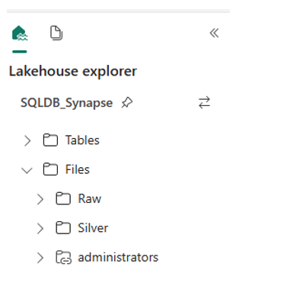Select the Files tree item label
This screenshot has height=283, width=306.
(78, 169)
